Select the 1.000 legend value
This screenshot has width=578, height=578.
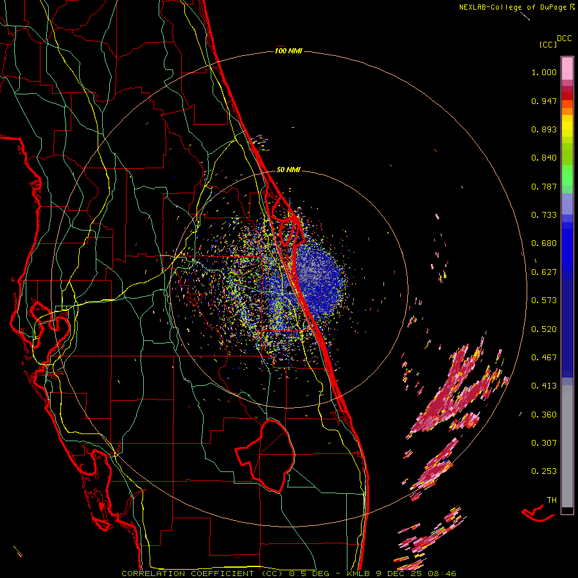(544, 72)
